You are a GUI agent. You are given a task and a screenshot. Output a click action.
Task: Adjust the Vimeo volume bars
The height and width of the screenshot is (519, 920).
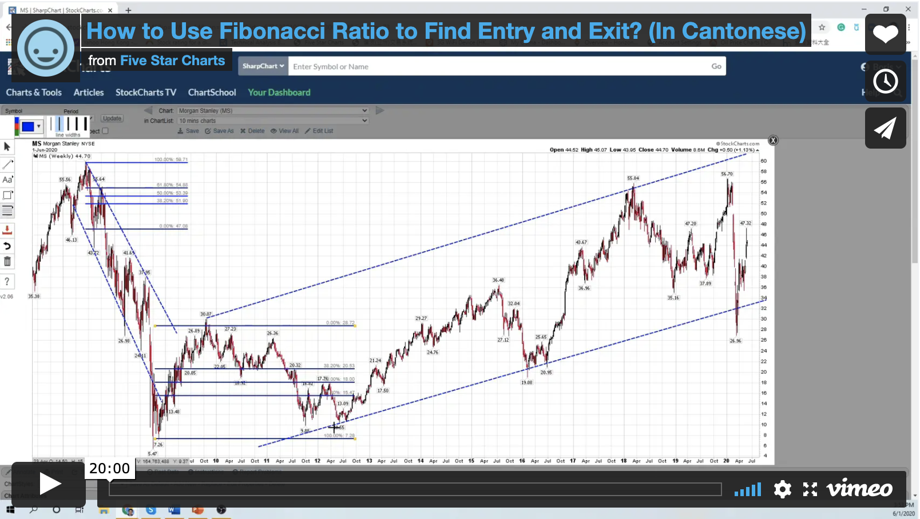748,490
